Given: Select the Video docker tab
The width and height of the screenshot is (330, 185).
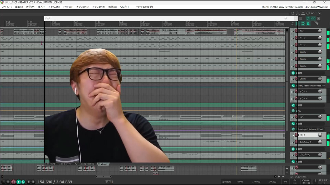Looking at the screenshot, I should [103, 164].
